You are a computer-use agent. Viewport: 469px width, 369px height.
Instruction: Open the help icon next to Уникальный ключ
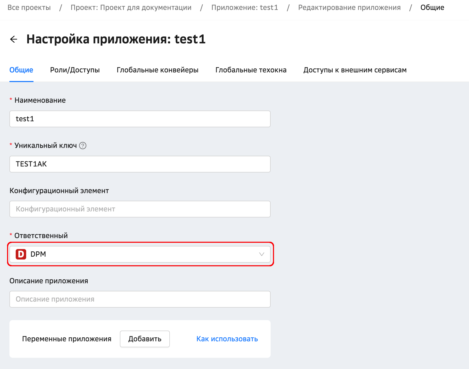pyautogui.click(x=83, y=146)
